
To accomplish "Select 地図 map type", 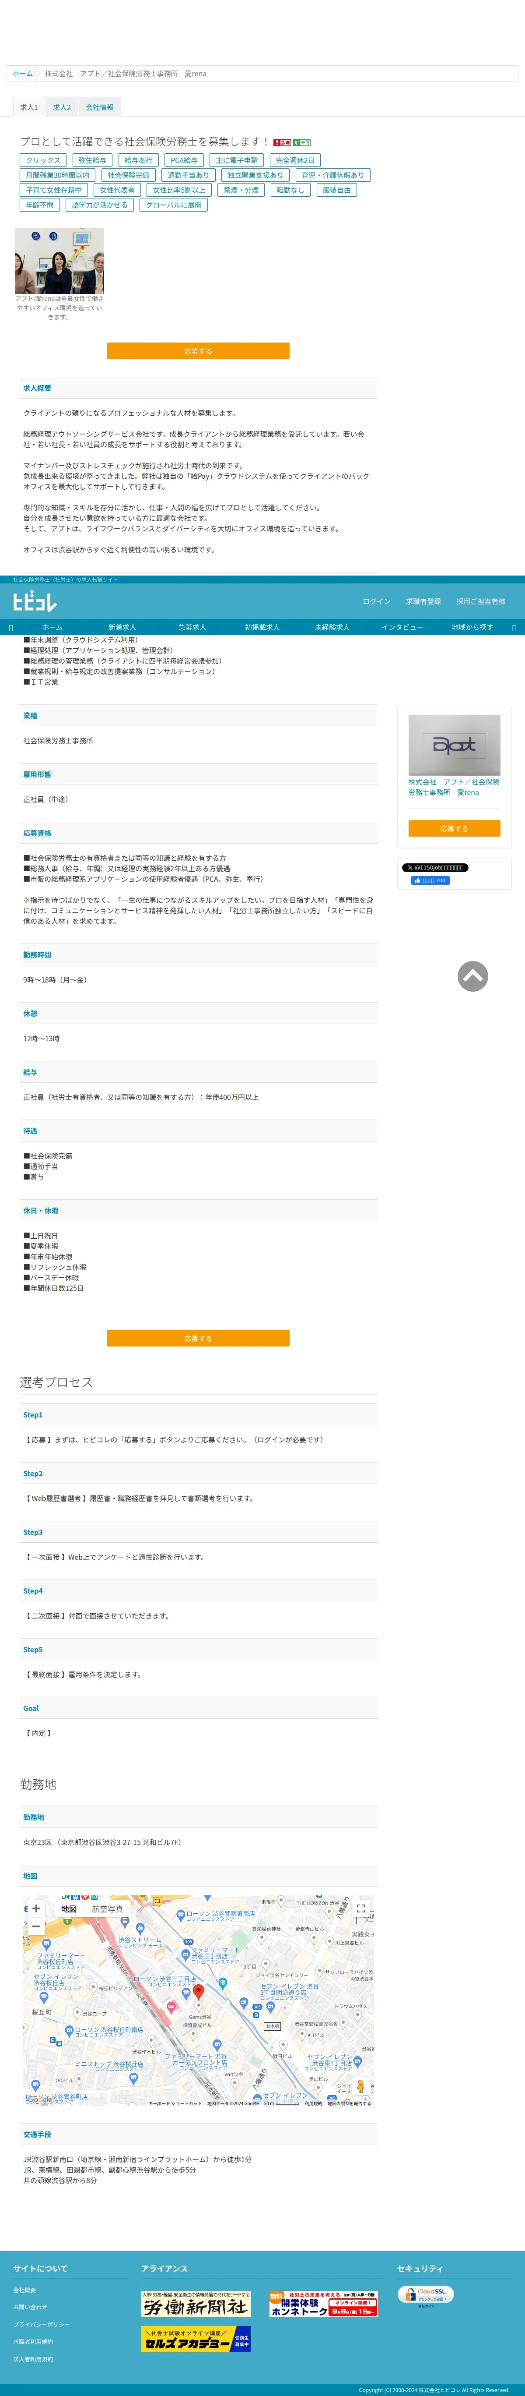I will [x=69, y=1908].
